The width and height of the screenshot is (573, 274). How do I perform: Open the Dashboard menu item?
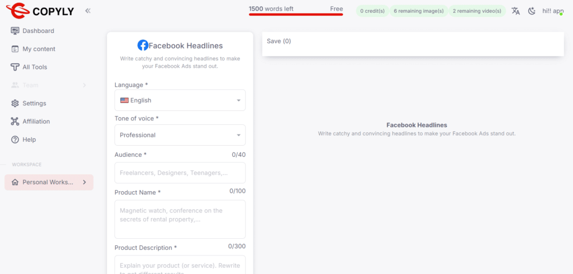point(38,31)
